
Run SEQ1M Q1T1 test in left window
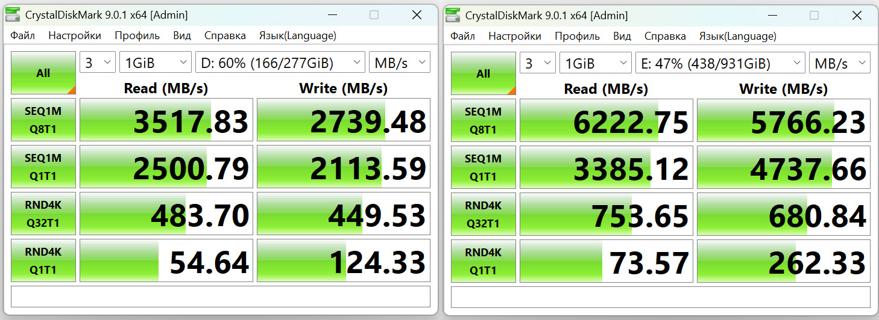[x=43, y=167]
